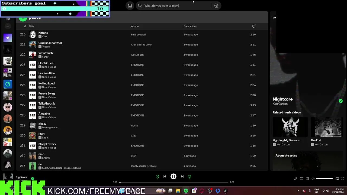Screen dimensions: 347x195
Task: Toggle saved checkmark in now playing panel
Action: (x=340, y=101)
